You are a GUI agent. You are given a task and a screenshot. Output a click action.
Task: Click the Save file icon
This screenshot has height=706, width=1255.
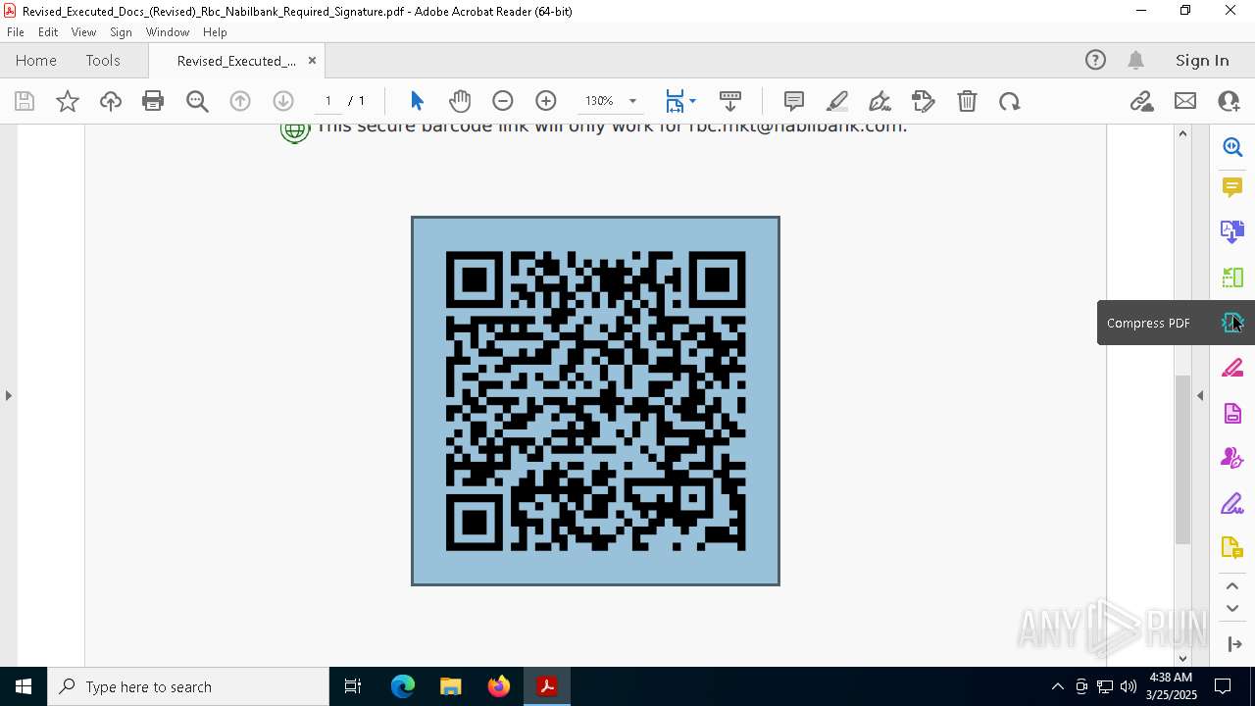tap(25, 101)
